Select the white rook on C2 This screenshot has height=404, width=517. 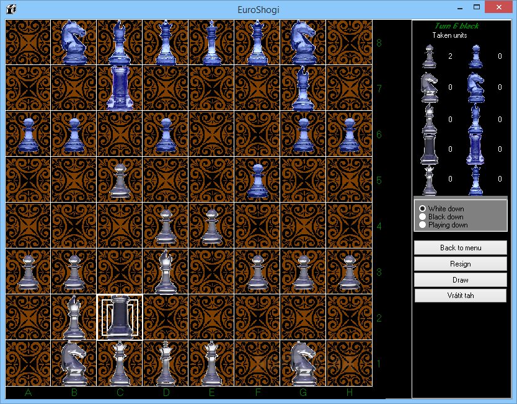(x=120, y=317)
